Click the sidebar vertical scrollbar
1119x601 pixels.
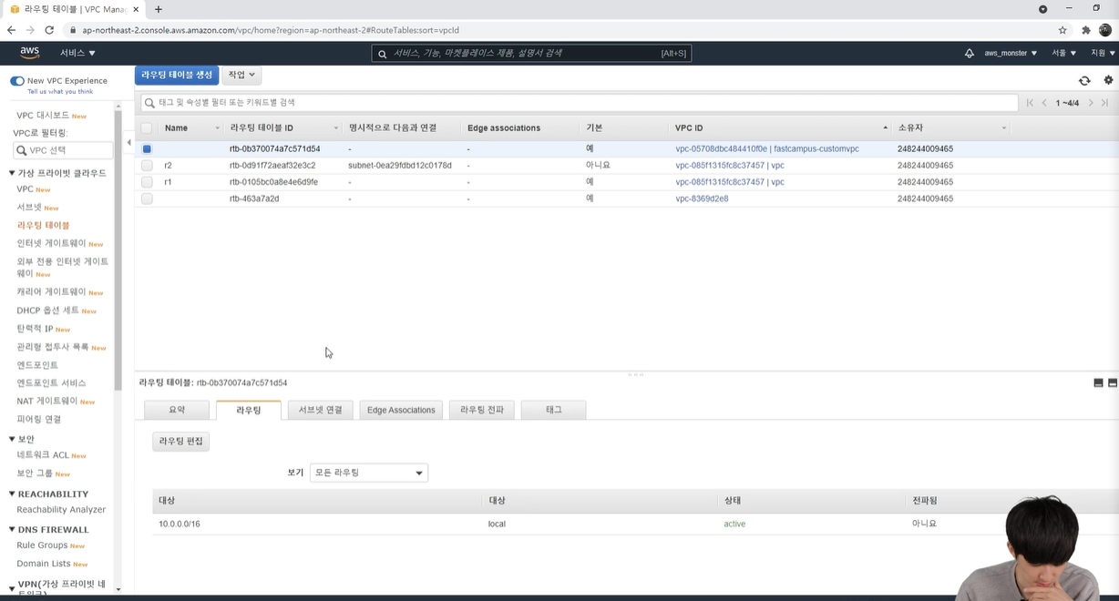pyautogui.click(x=118, y=250)
